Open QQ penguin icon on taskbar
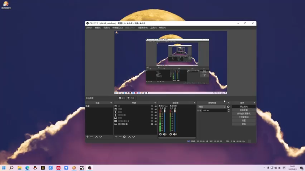The height and width of the screenshot is (171, 305). 35,168
